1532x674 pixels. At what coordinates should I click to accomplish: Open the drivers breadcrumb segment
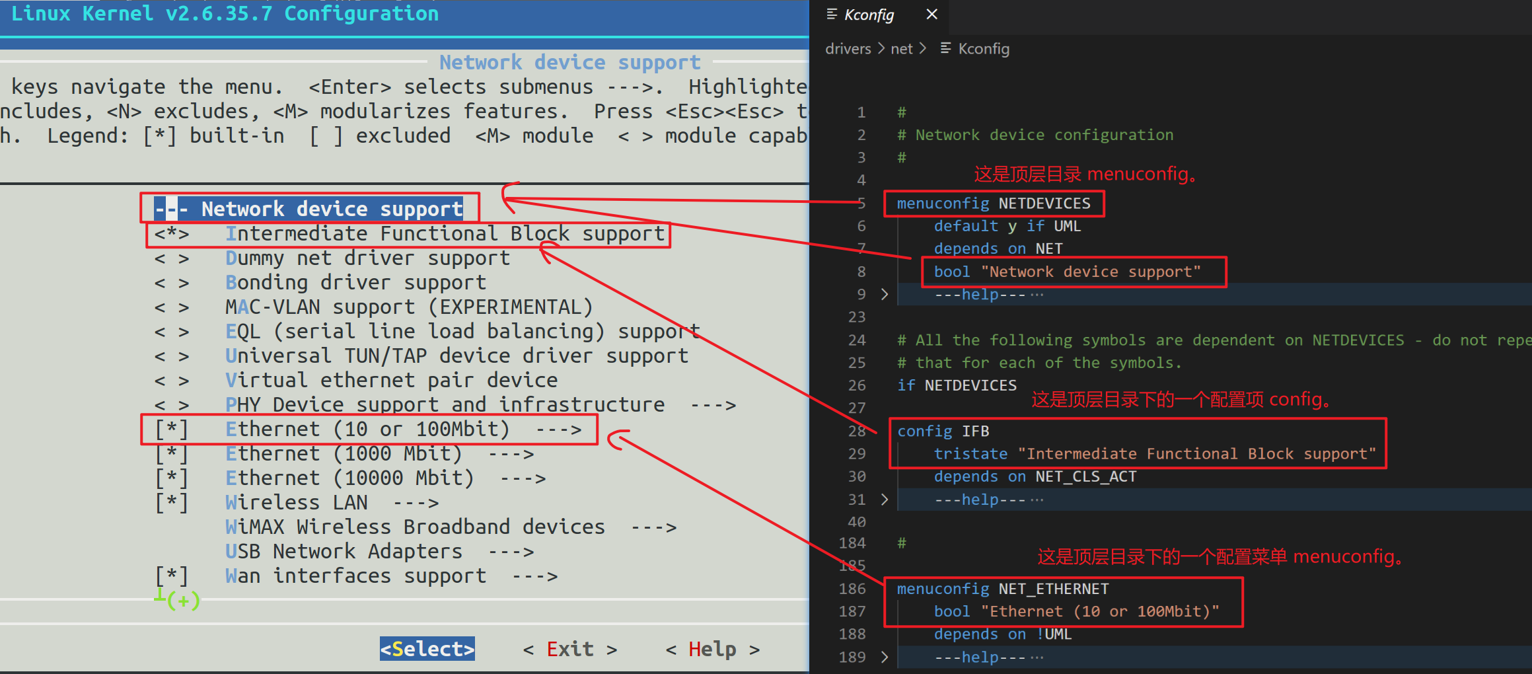(x=848, y=49)
